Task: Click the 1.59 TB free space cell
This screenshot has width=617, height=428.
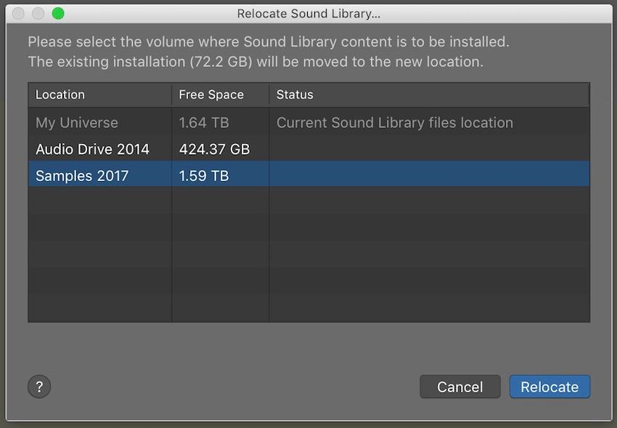Action: click(x=204, y=176)
